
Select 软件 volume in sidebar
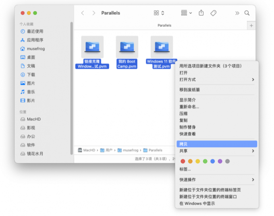28,145
